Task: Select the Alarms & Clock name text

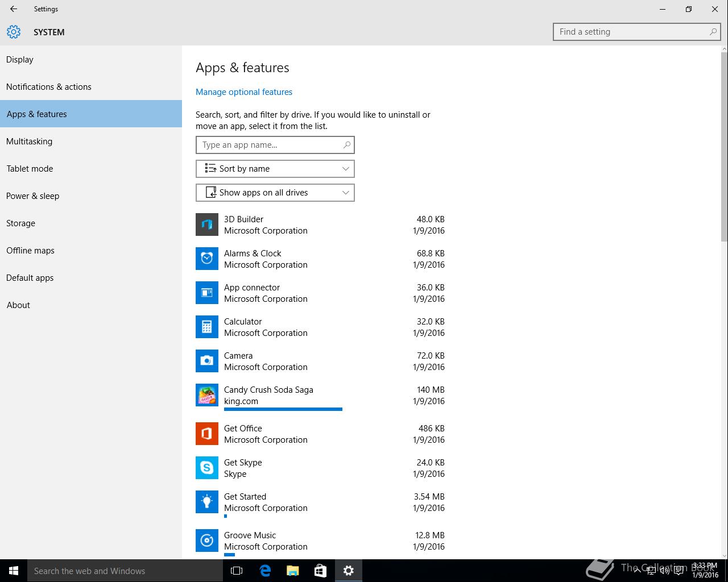Action: click(253, 253)
